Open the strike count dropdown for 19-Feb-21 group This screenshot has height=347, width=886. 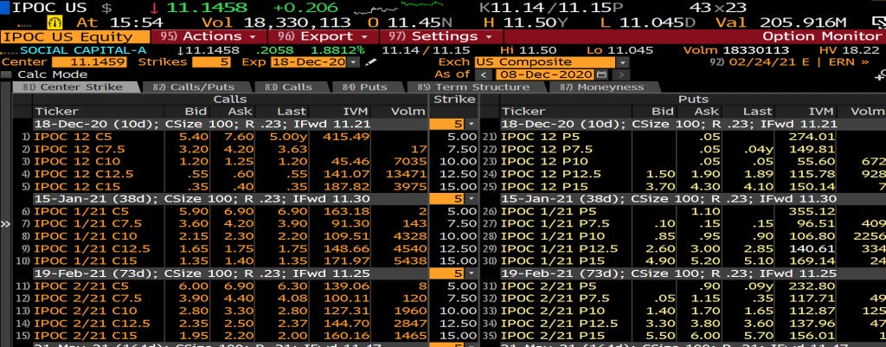point(472,273)
